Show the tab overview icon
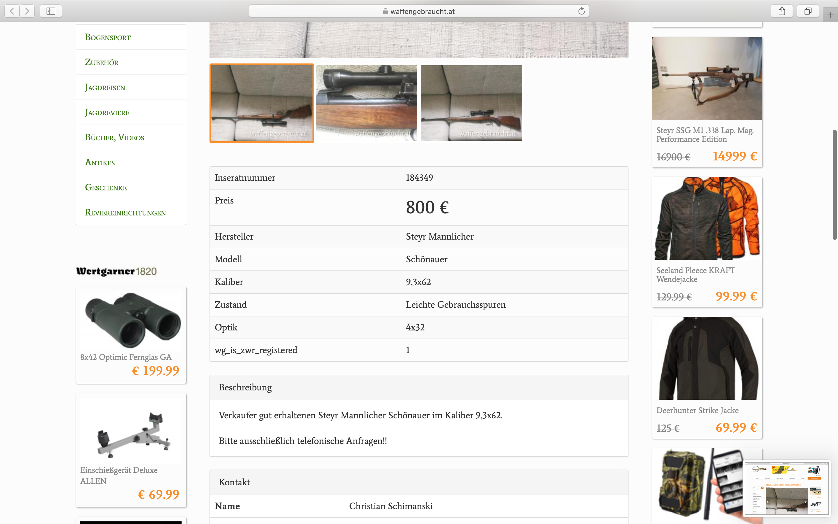The width and height of the screenshot is (838, 524). [x=807, y=11]
